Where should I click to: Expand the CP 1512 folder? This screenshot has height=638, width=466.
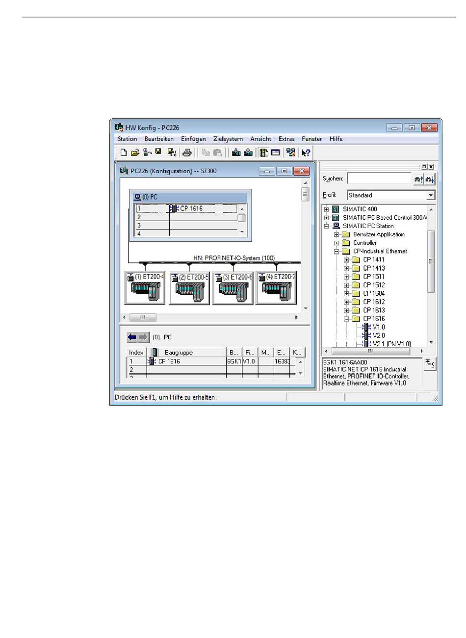tap(346, 285)
